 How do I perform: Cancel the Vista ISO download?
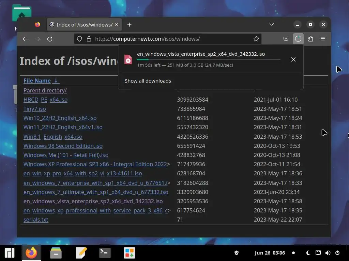(x=293, y=59)
